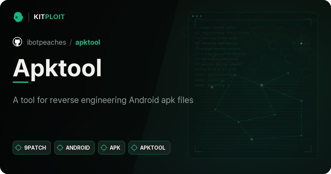
Task: Click the 'resolving threat graph' terminal line
Action: [216, 38]
